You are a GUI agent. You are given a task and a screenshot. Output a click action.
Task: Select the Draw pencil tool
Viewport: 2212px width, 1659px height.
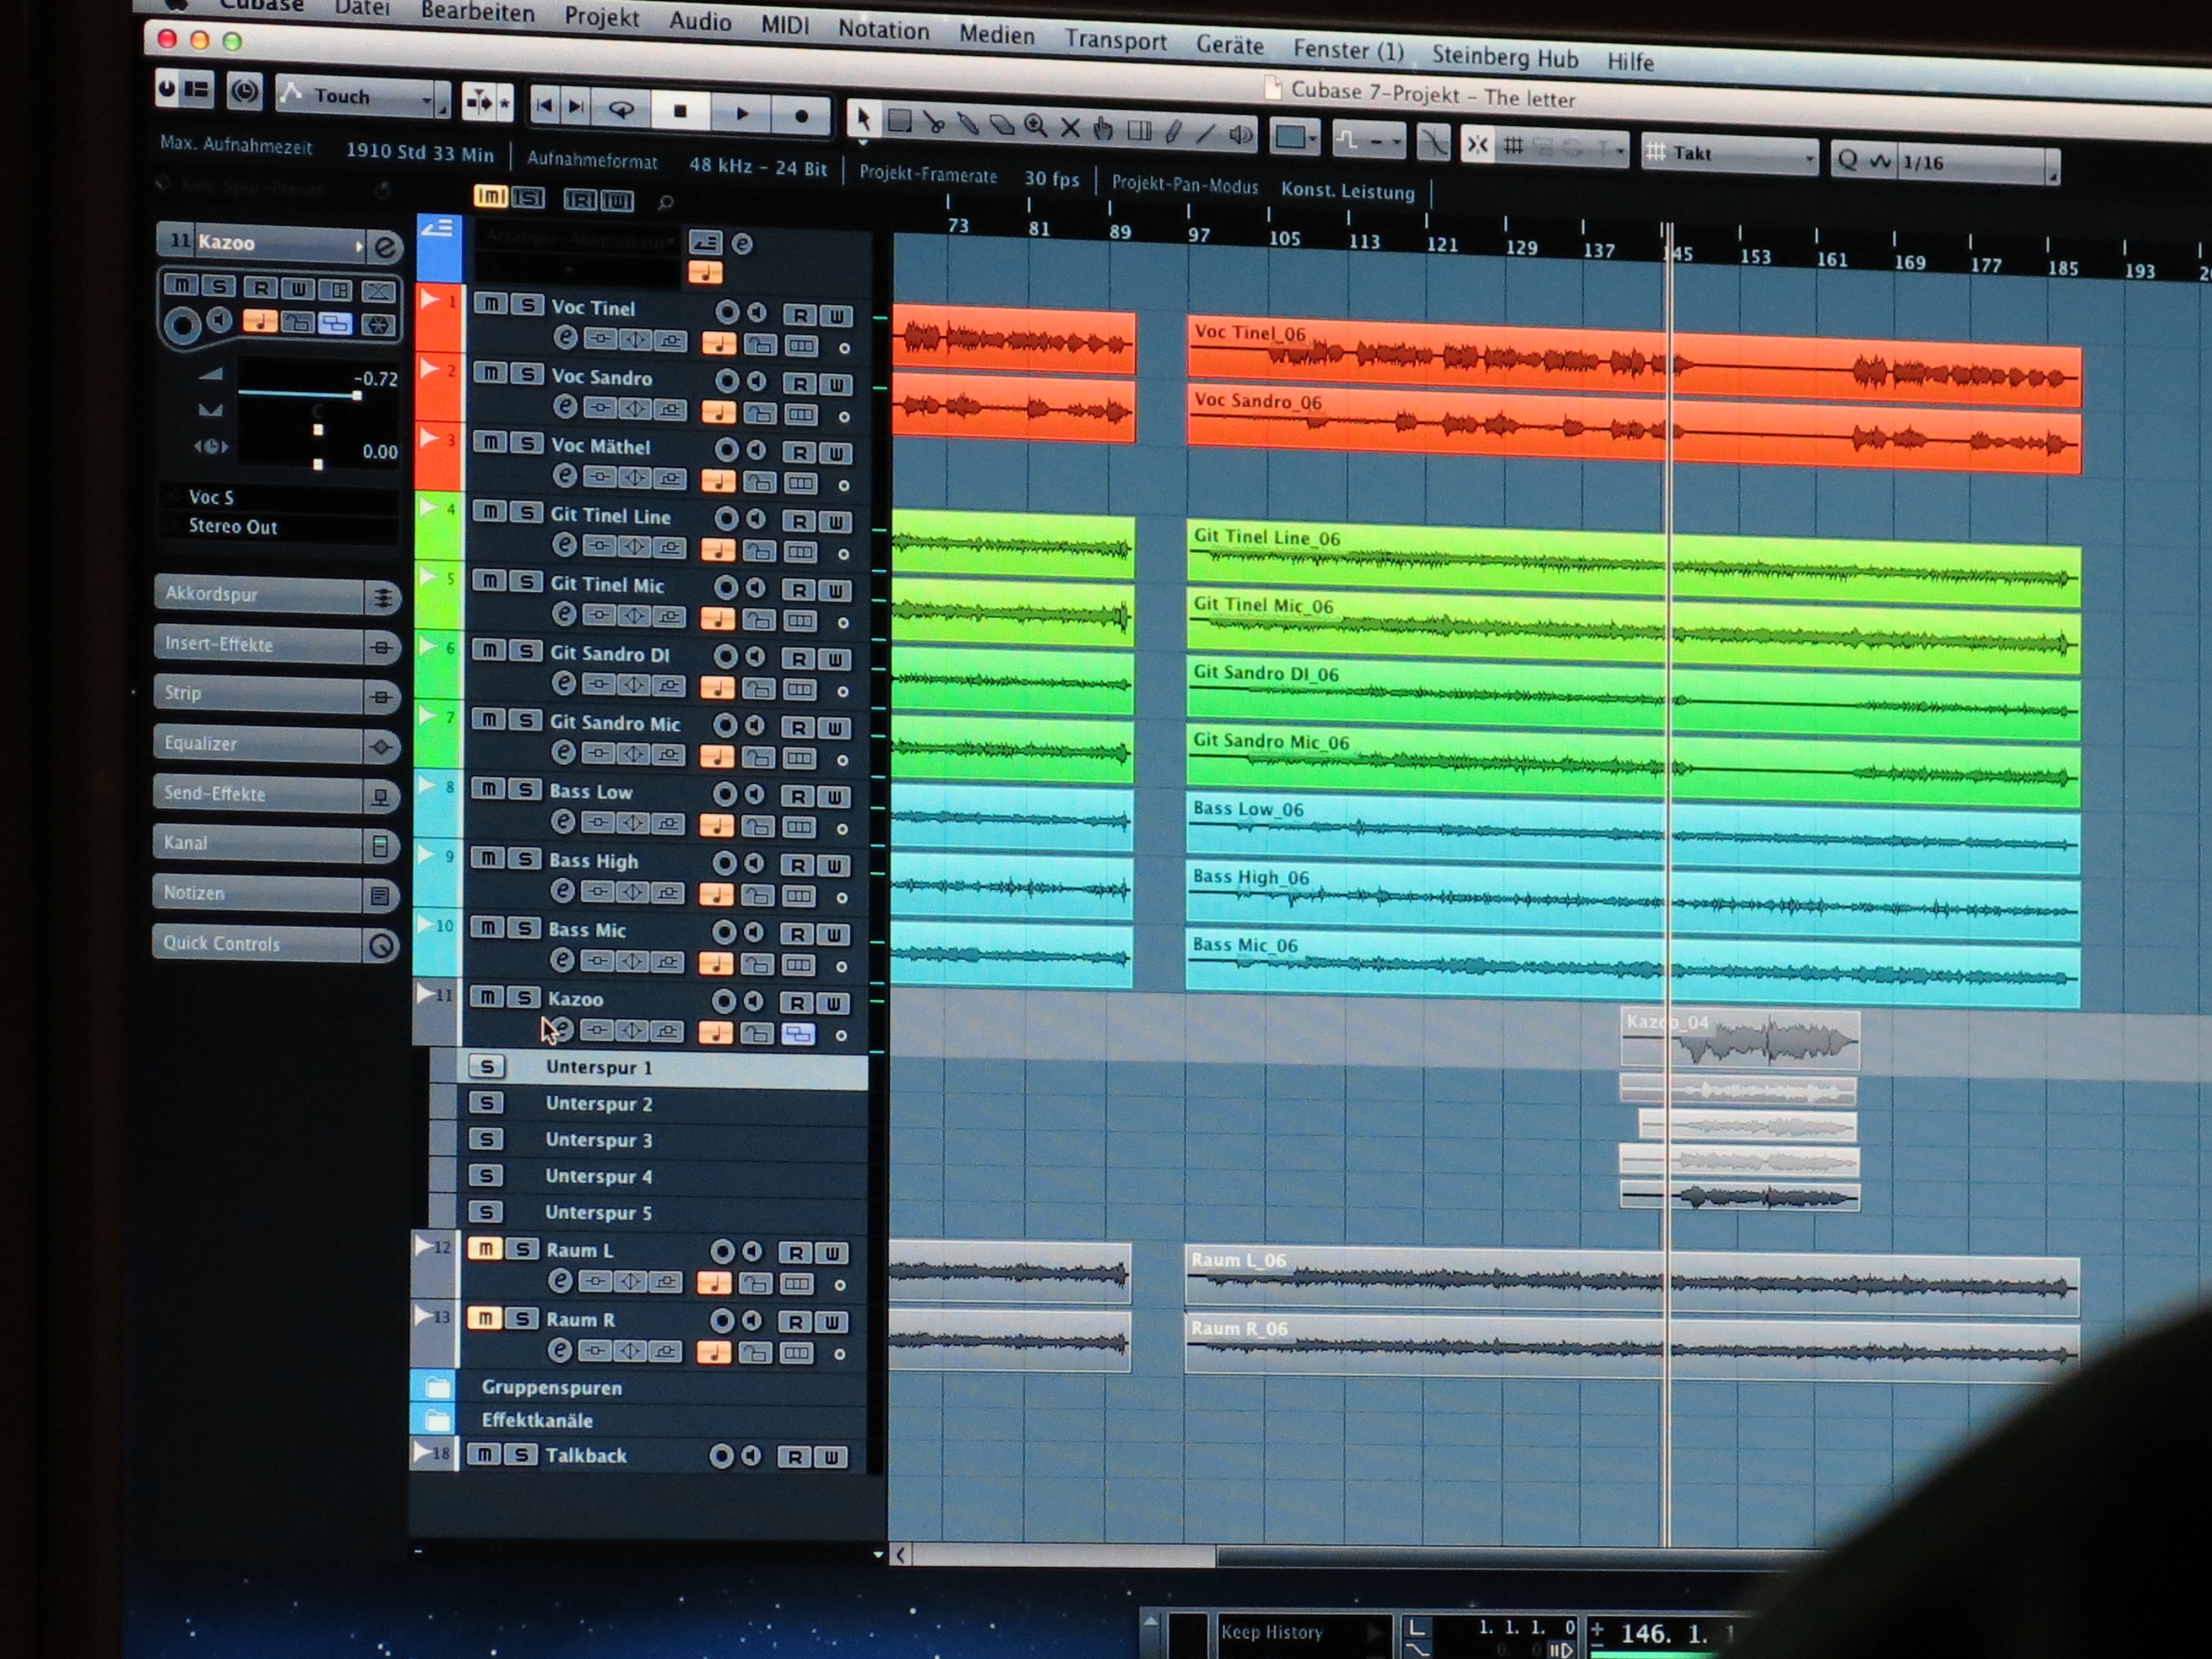[1174, 131]
